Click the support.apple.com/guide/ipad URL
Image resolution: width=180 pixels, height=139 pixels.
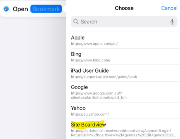click(104, 76)
